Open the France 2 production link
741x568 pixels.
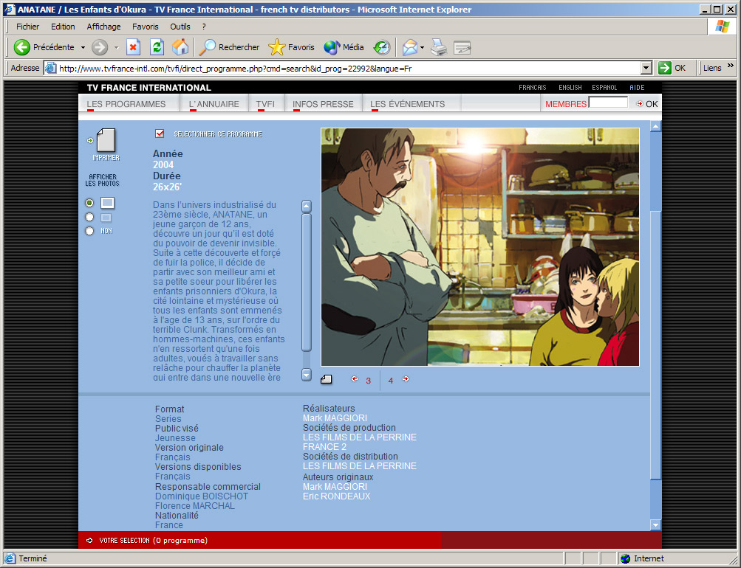click(x=324, y=447)
